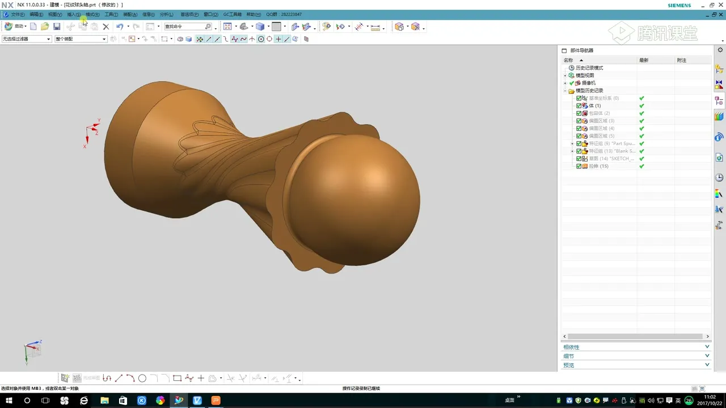
Task: Open the Part Navigator sidebar tab
Action: point(719,101)
